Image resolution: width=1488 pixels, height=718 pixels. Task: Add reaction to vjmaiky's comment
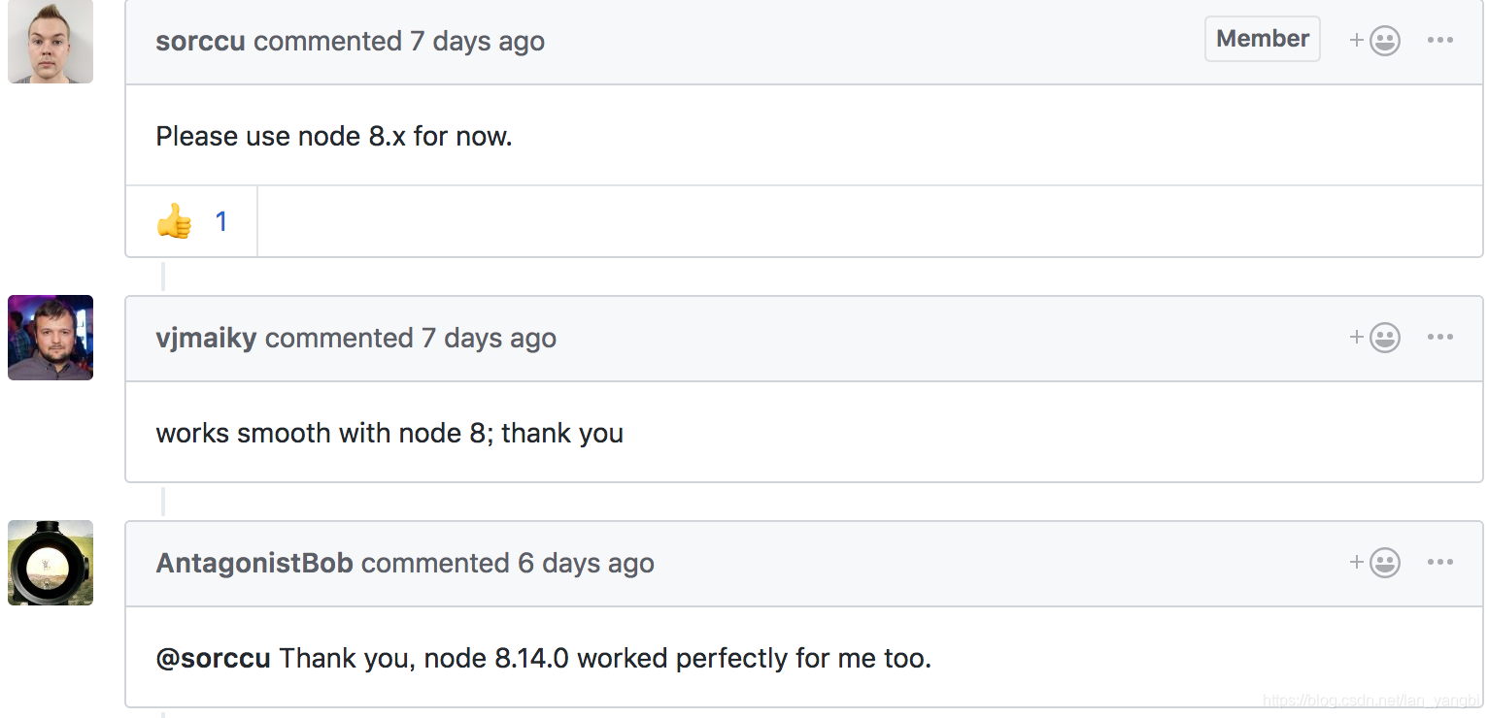point(1375,338)
